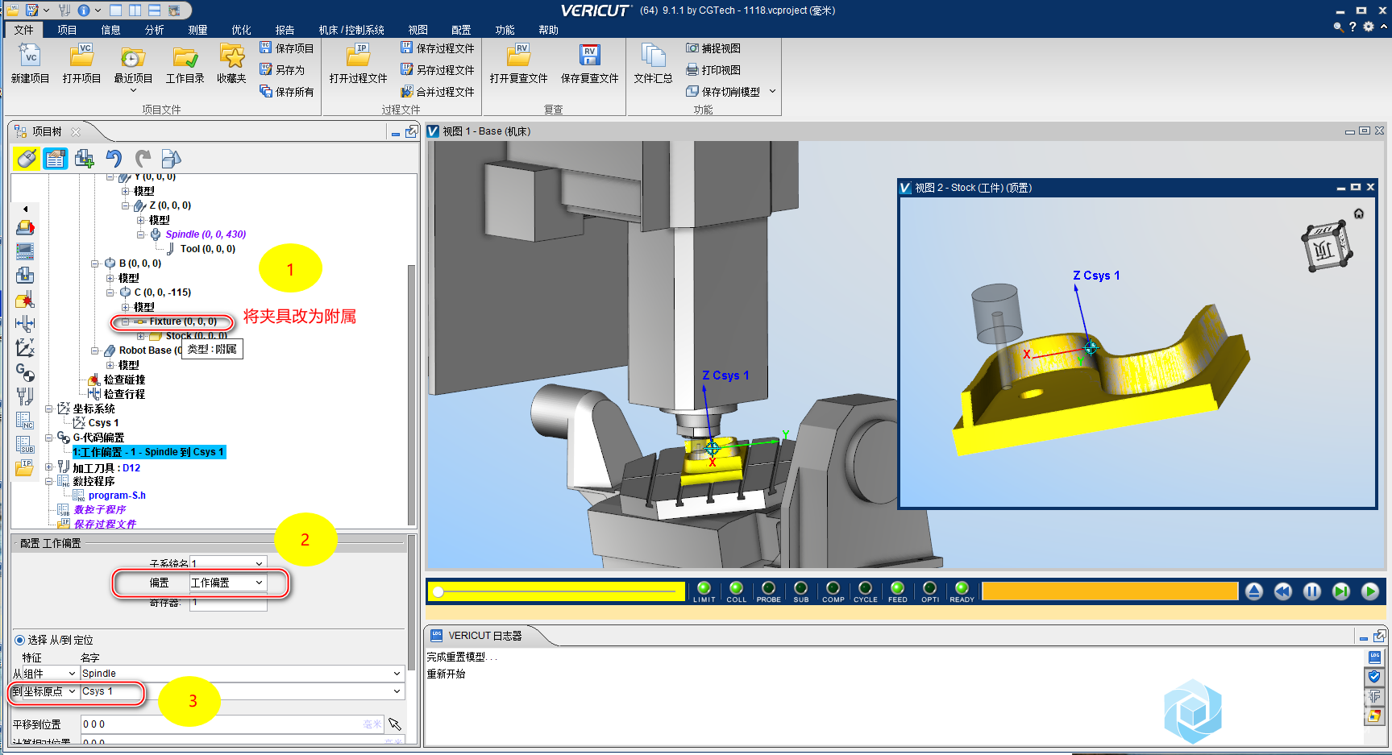Click the 工作目录 working directory icon
This screenshot has width=1392, height=755.
185,57
